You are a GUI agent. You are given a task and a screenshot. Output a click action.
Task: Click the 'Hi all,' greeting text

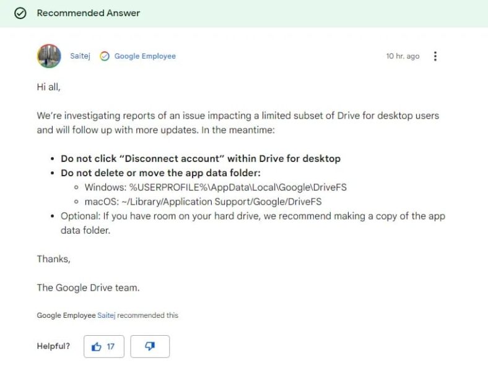coord(48,87)
